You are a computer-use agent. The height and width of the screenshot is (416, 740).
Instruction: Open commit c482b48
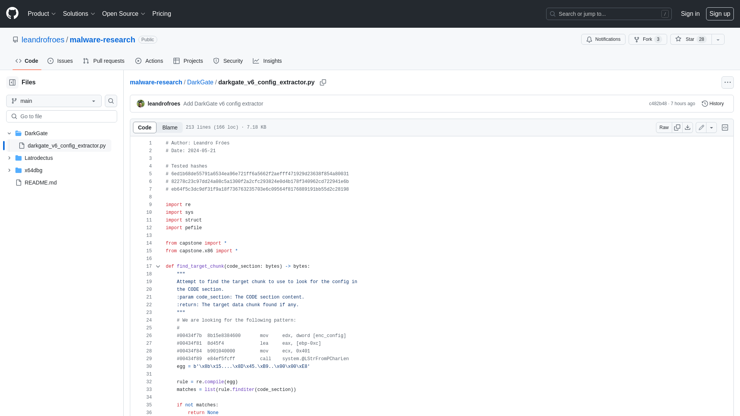coord(658,104)
